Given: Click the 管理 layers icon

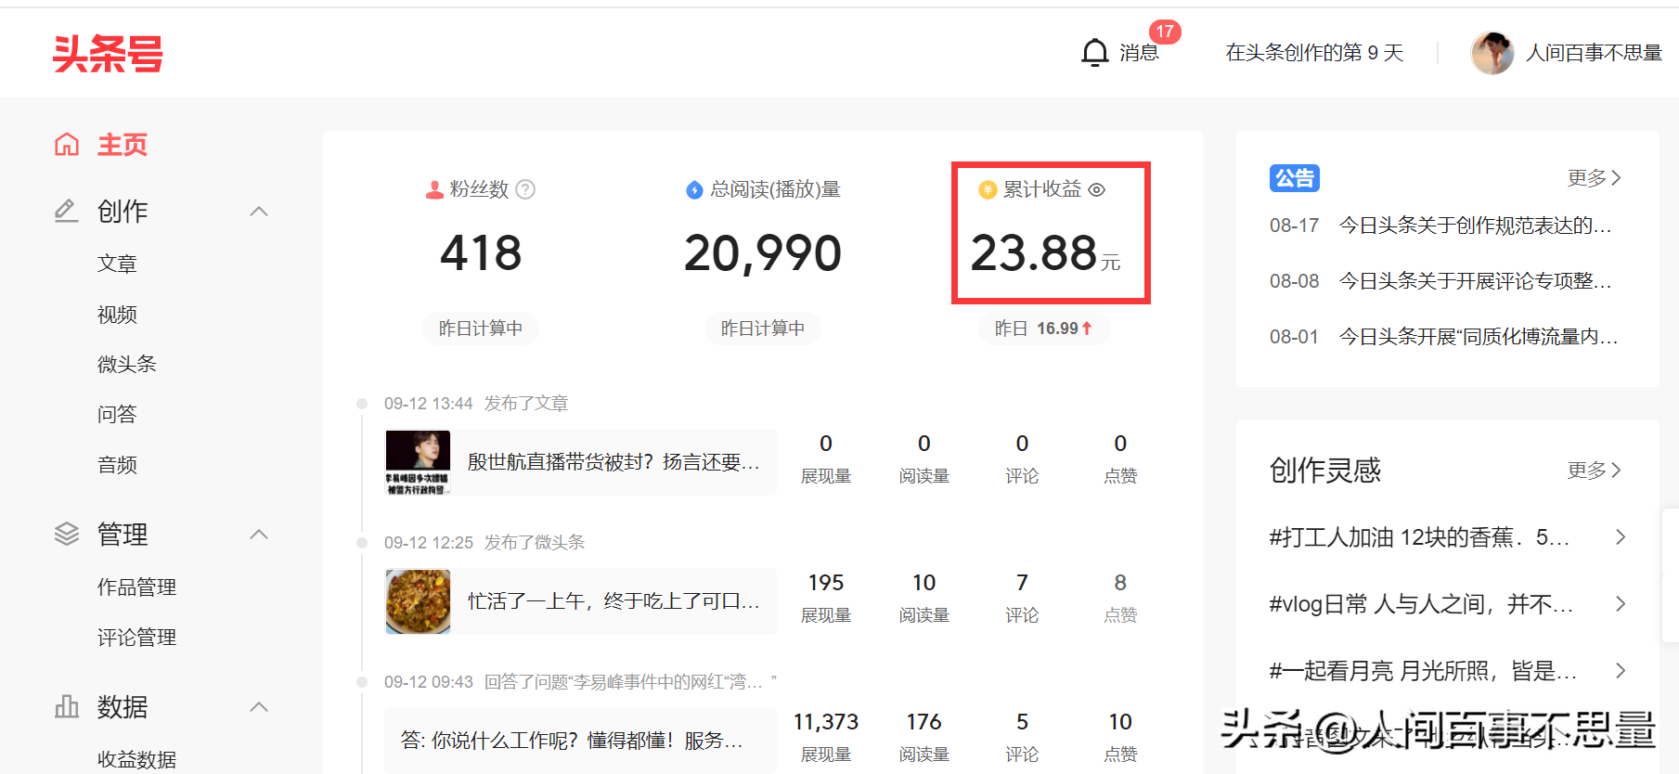Looking at the screenshot, I should [67, 534].
